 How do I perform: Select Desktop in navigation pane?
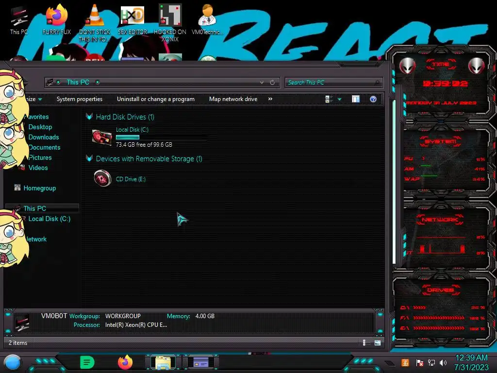coord(40,127)
